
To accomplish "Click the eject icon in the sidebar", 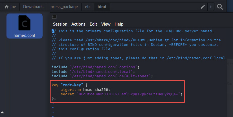I will click(x=2, y=113).
